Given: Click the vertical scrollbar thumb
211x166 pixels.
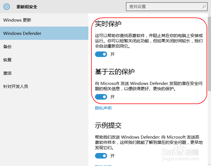Looking at the screenshot, I should coord(209,54).
